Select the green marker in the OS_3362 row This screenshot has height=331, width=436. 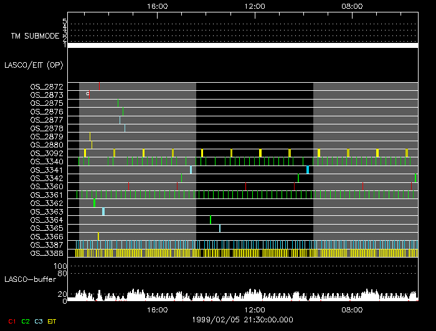point(95,203)
